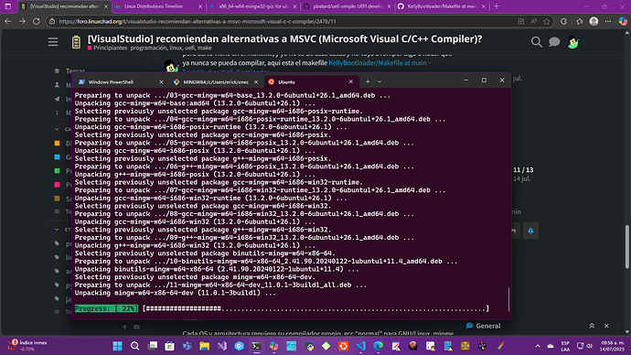The height and width of the screenshot is (355, 631).
Task: Collapse the tags section chevron in sidebar
Action: 57,230
